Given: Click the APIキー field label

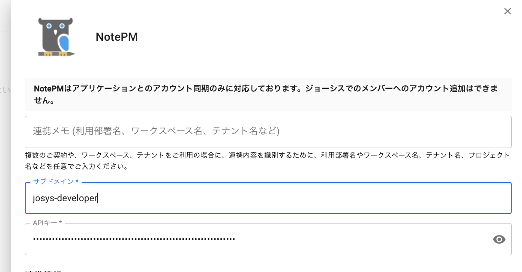Looking at the screenshot, I should tap(47, 223).
